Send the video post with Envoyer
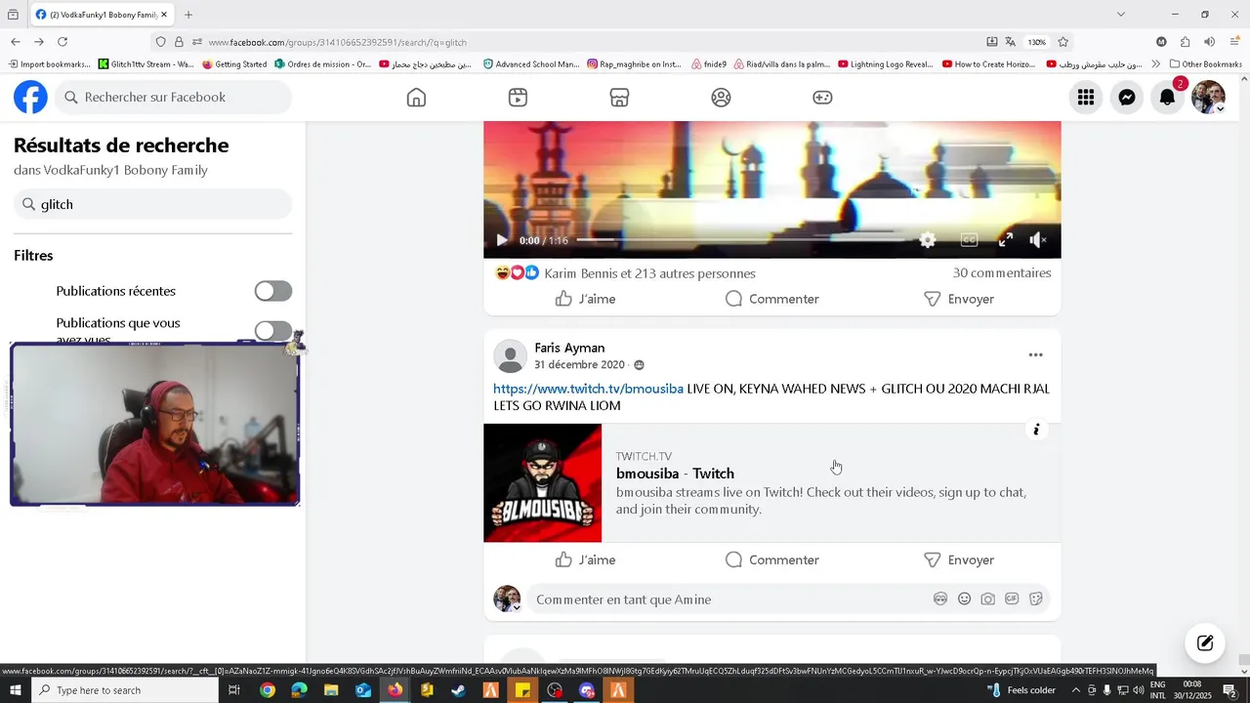1250x703 pixels. point(959,299)
